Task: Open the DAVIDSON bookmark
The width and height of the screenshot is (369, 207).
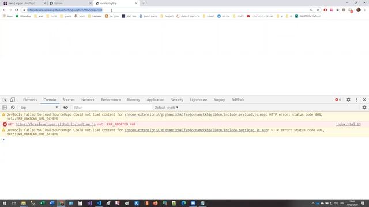Action: [x=308, y=16]
